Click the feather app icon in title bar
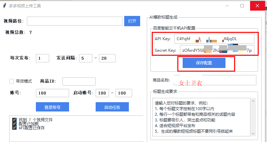This screenshot has width=267, height=142. tap(5, 6)
